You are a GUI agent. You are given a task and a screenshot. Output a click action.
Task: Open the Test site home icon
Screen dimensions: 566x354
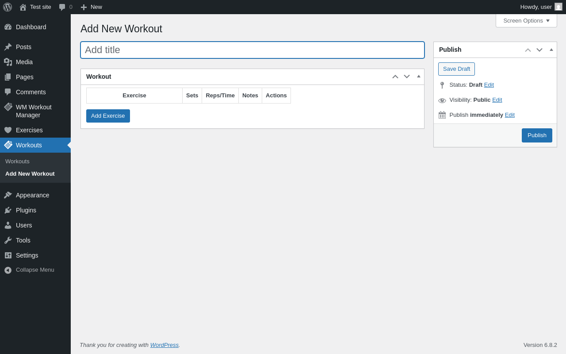23,7
